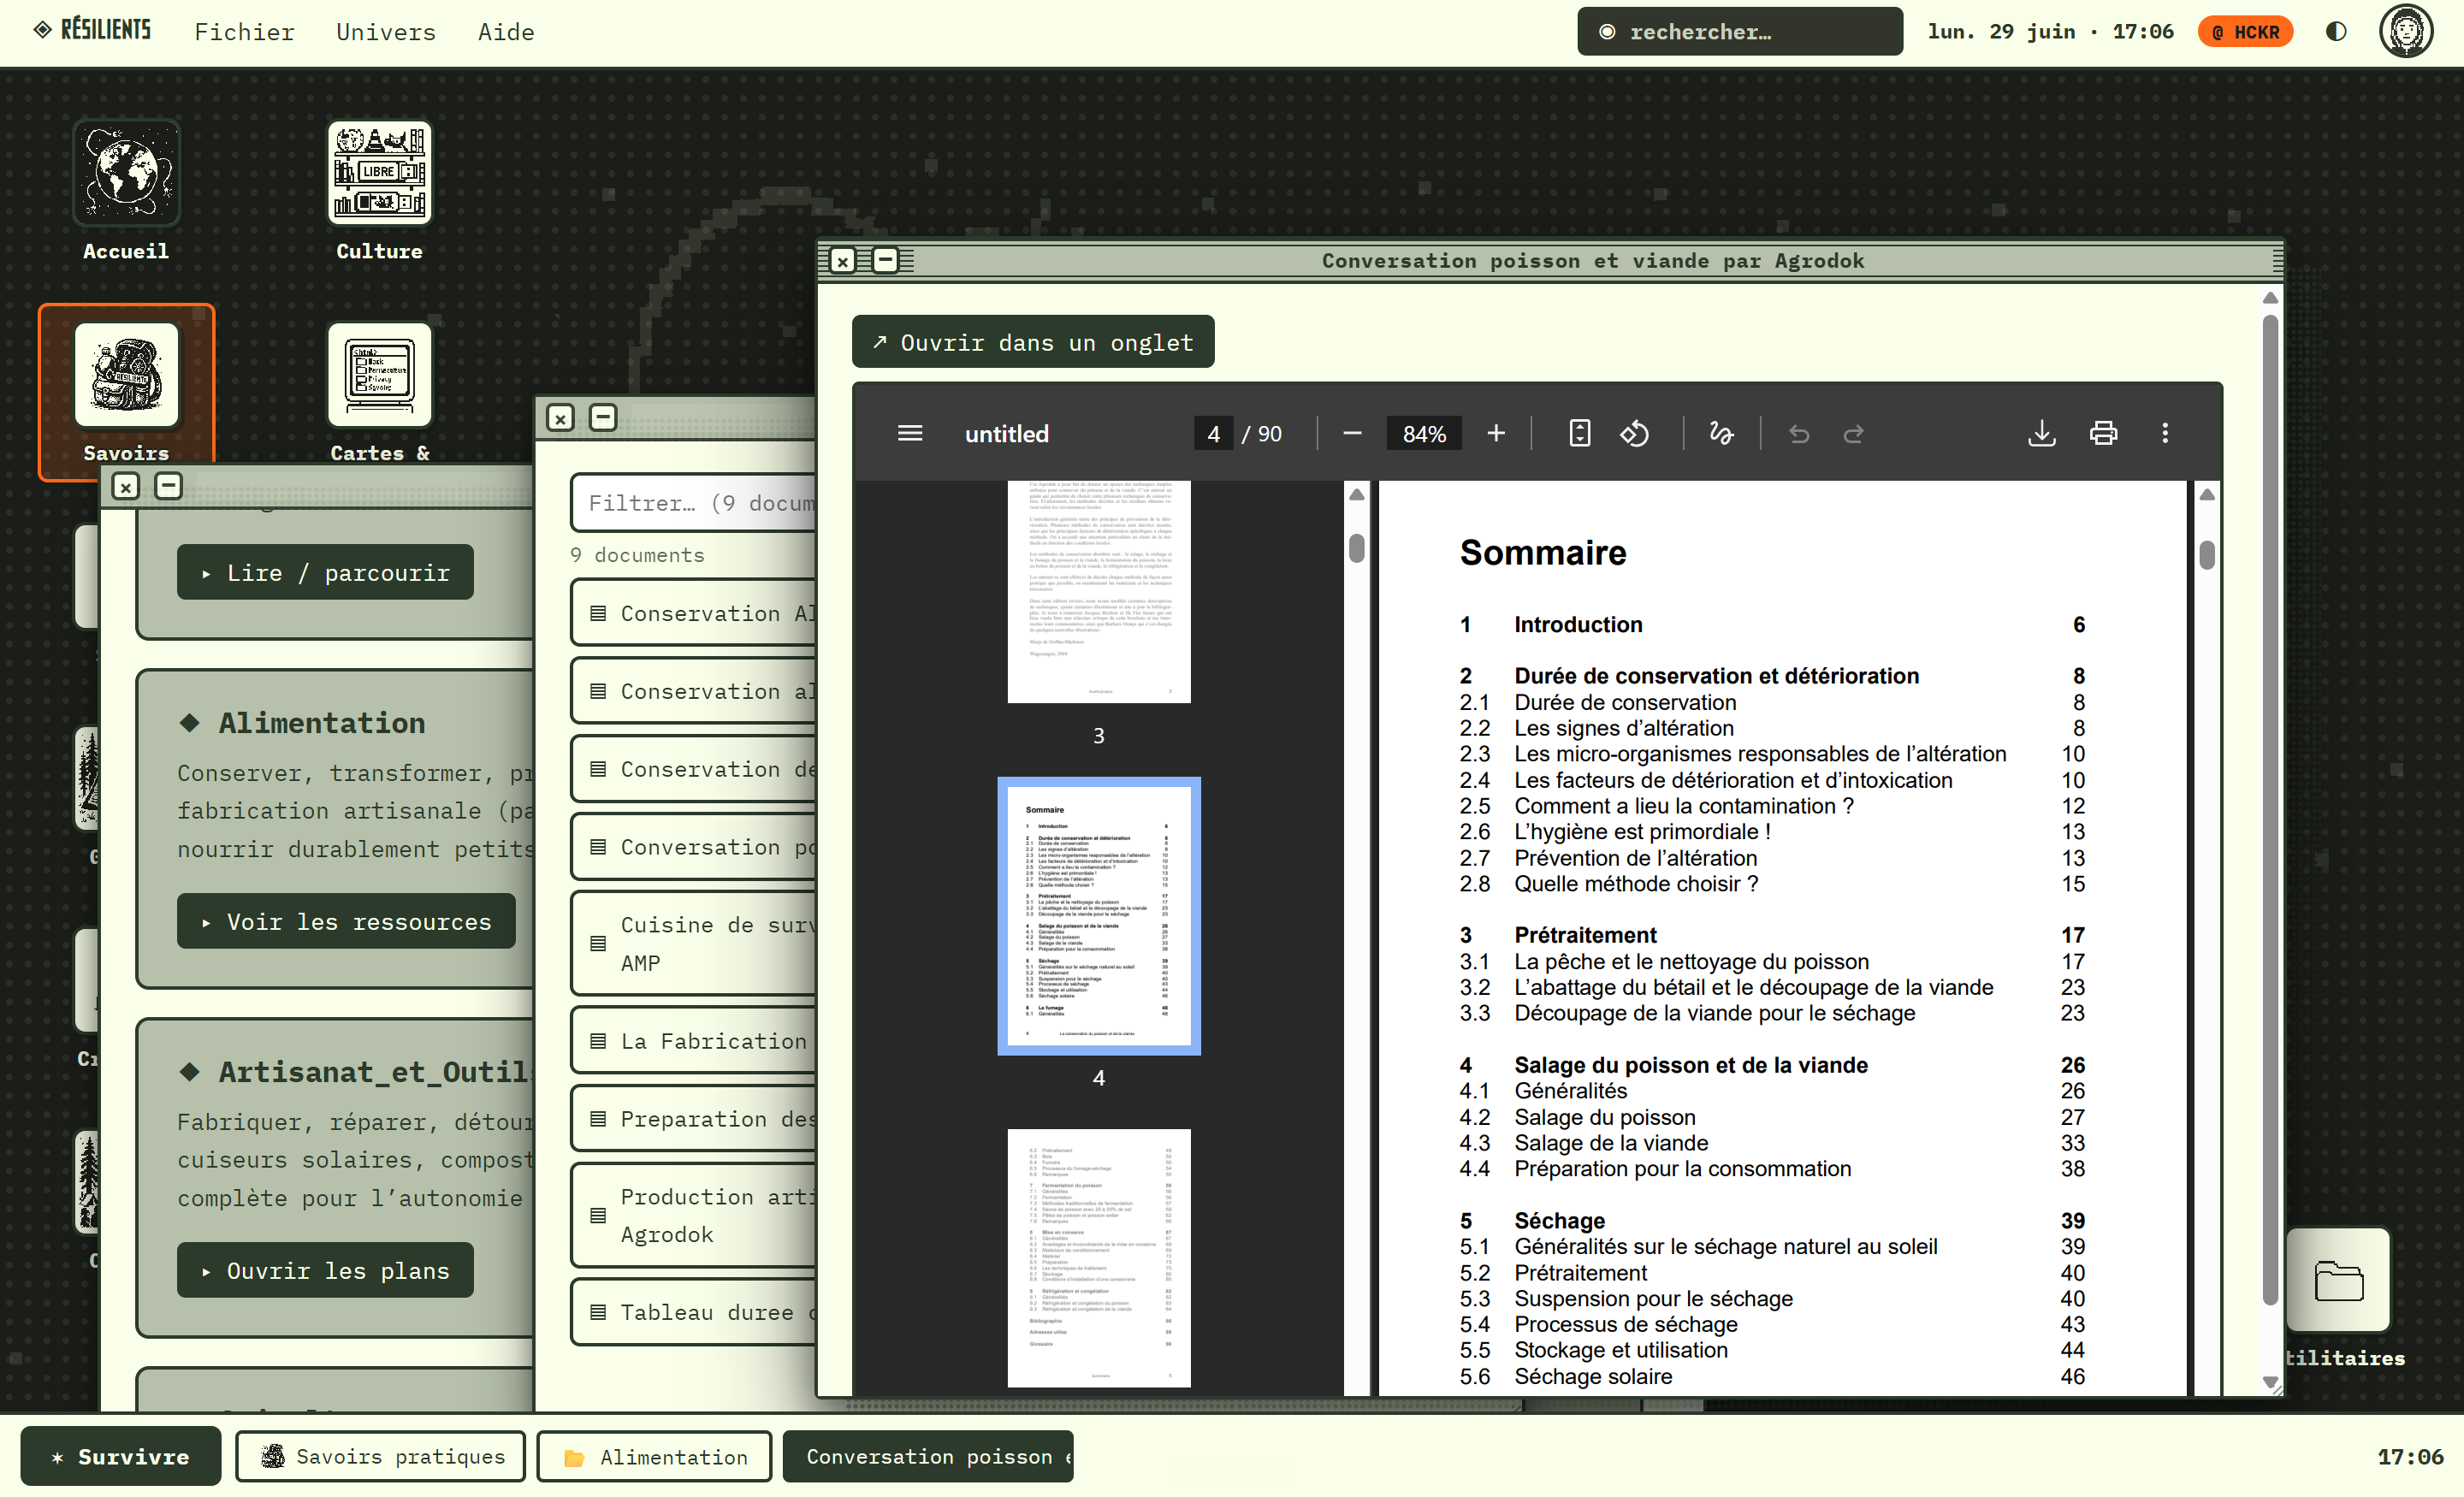Click Voir les ressources button
This screenshot has width=2464, height=1497.
coord(346,921)
